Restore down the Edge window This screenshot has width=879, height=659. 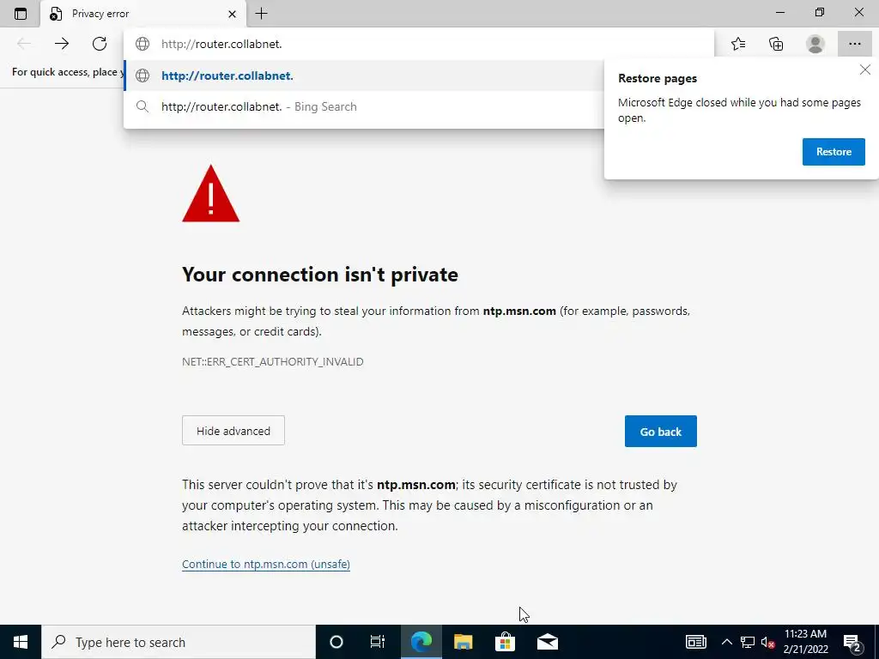[x=820, y=12]
